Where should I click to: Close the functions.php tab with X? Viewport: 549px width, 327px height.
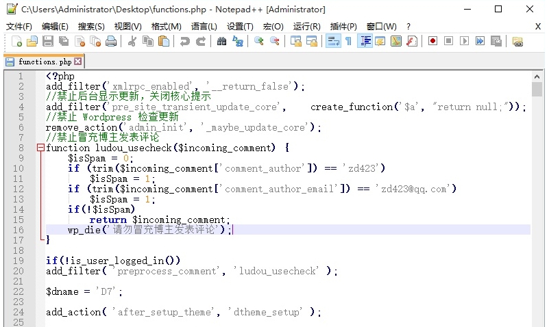(x=77, y=62)
